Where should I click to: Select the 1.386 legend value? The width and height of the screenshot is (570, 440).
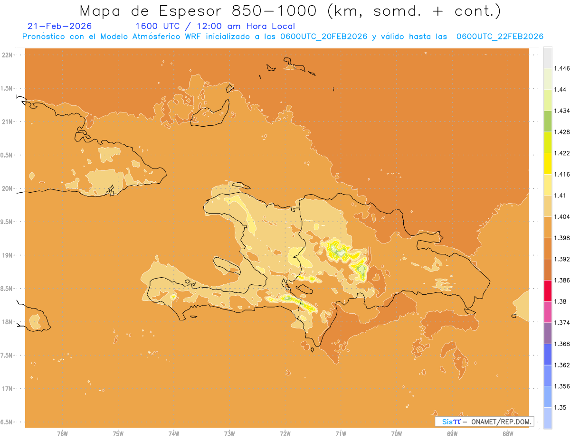point(562,280)
